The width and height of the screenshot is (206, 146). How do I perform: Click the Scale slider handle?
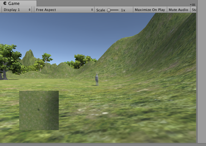[x=109, y=10]
